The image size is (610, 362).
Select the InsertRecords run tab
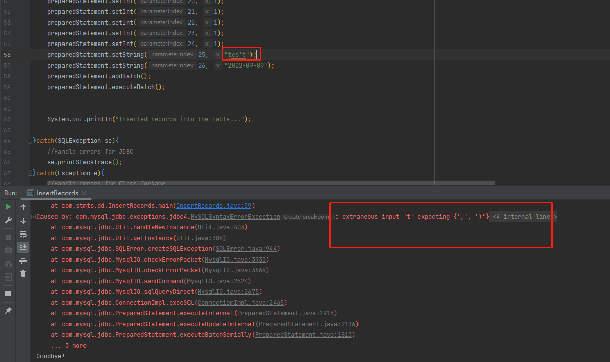click(56, 193)
